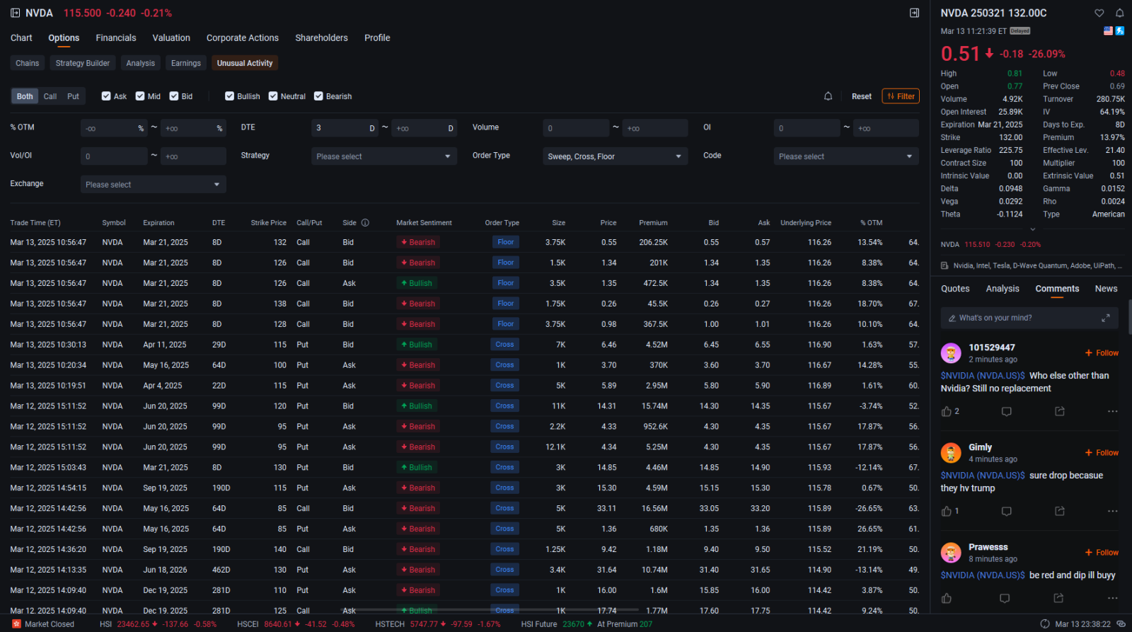Image resolution: width=1132 pixels, height=632 pixels.
Task: Open the Order Type dropdown showing Sweep, Cross, Floor
Action: pos(615,156)
